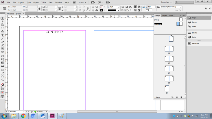
Task: Open the Screen Mode dropdown in application bar
Action: (100, 2)
